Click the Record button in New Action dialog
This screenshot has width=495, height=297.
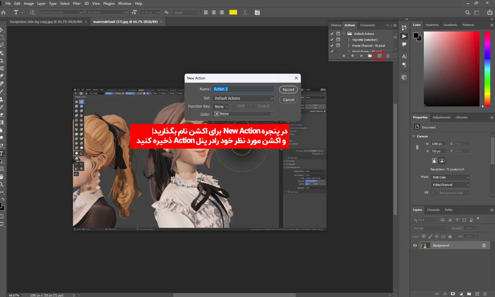point(288,90)
